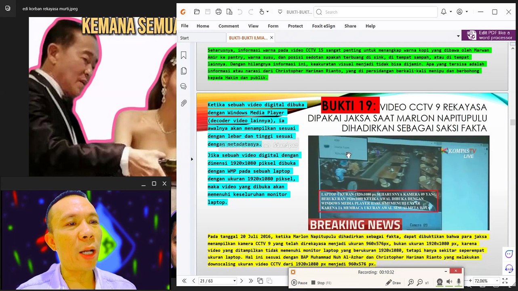Screen dimensions: 518x291
Task: Click the Foxit search field
Action: coord(375,12)
